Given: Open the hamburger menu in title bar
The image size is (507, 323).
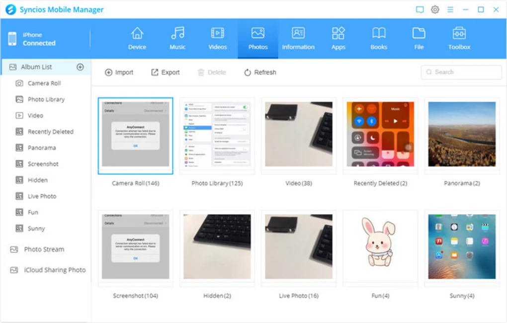Looking at the screenshot, I should pos(450,9).
